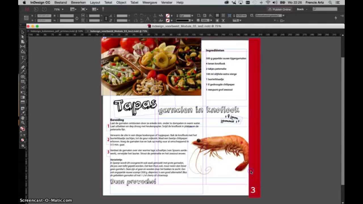Image resolution: width=363 pixels, height=204 pixels.
Task: Click the stroke color swatch in control panel
Action: 168,20
